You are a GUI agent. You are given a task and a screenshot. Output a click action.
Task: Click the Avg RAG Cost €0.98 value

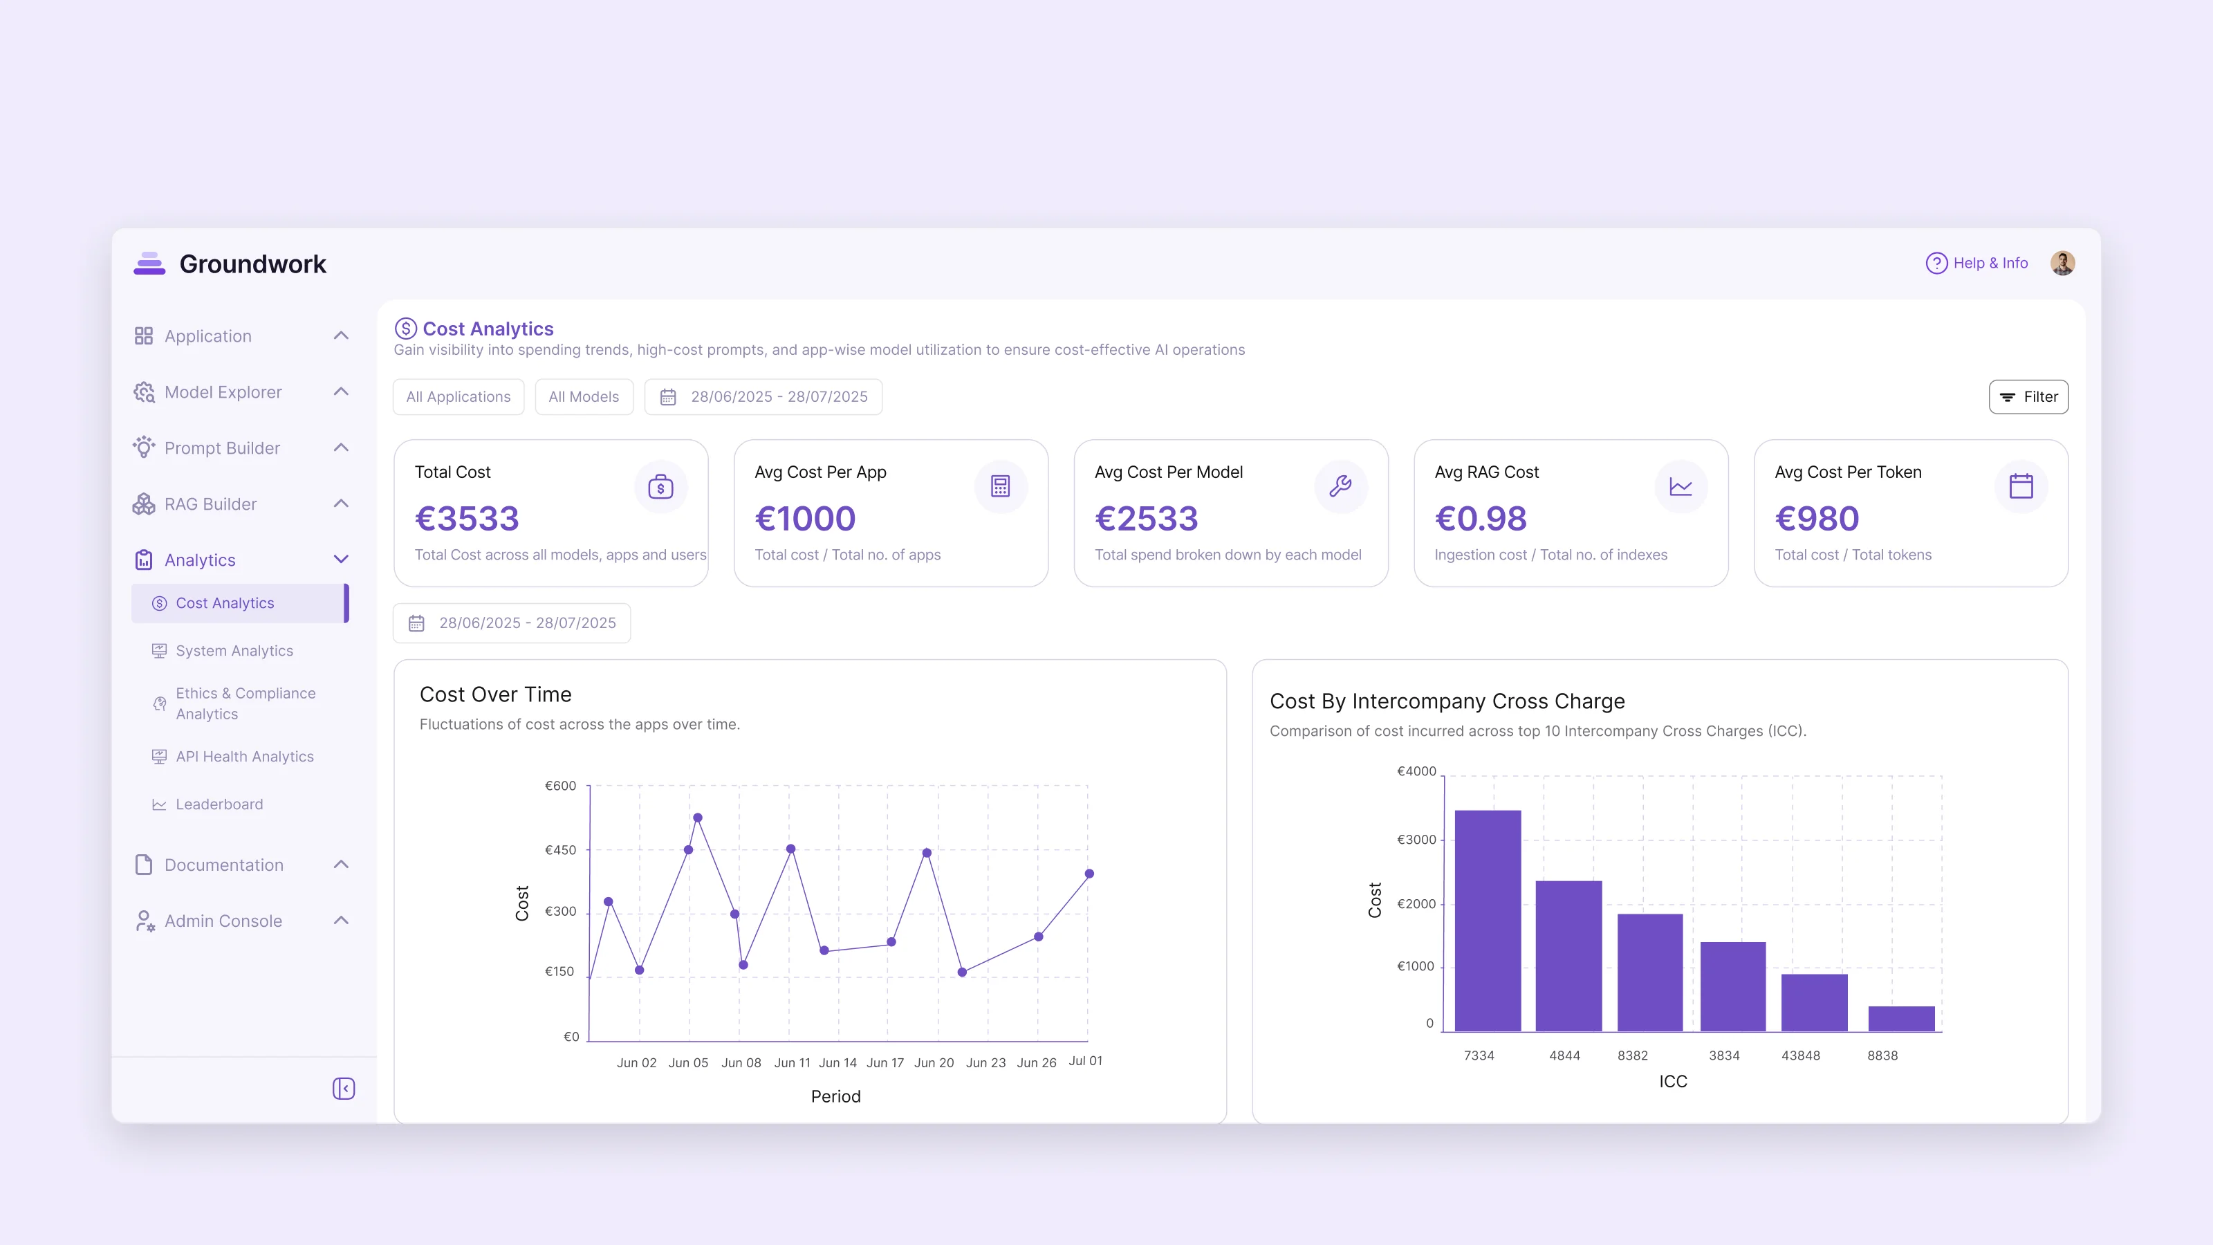1481,518
